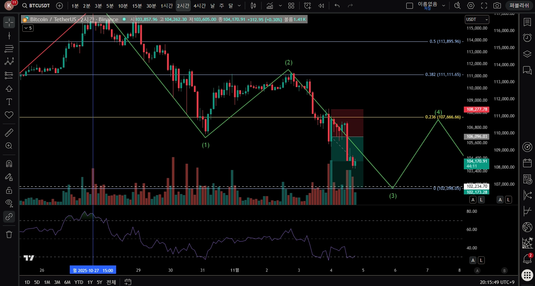This screenshot has width=535, height=286.
Task: Toggle auto scale A on USDT price axis
Action: coord(473,200)
